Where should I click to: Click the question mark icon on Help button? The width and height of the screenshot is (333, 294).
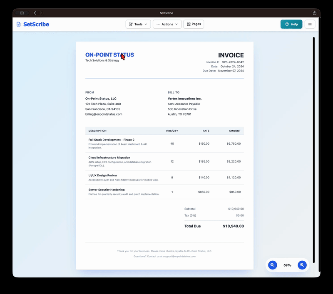click(286, 24)
